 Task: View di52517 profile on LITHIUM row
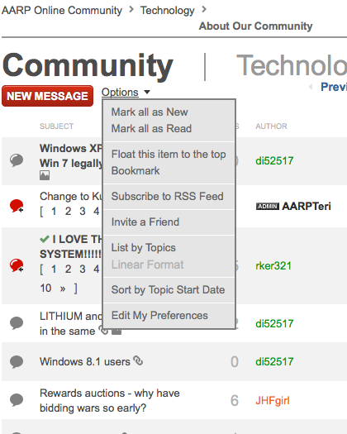[x=274, y=323]
